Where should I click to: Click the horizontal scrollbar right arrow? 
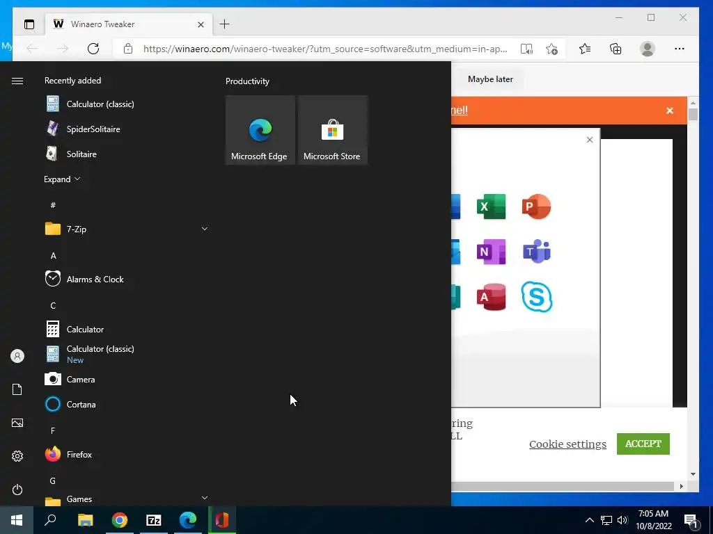(681, 486)
